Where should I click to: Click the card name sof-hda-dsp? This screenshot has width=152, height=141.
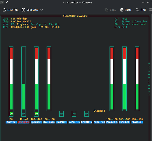(19, 19)
